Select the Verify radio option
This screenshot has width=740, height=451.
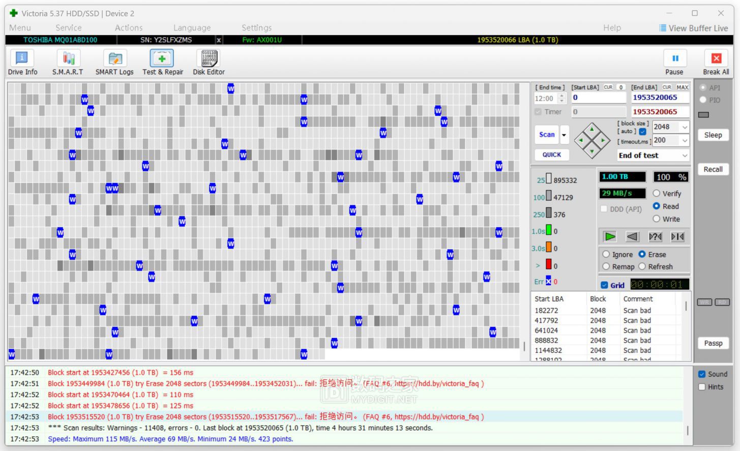point(657,194)
